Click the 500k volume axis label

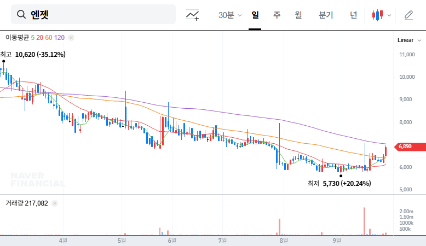(405, 229)
